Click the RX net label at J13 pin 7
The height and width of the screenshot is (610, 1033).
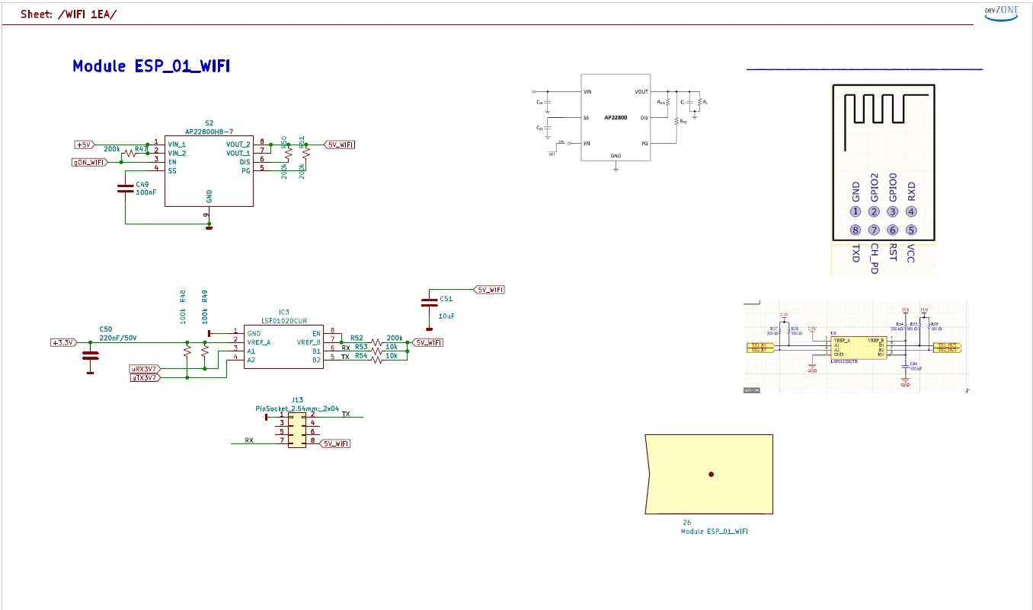click(248, 440)
